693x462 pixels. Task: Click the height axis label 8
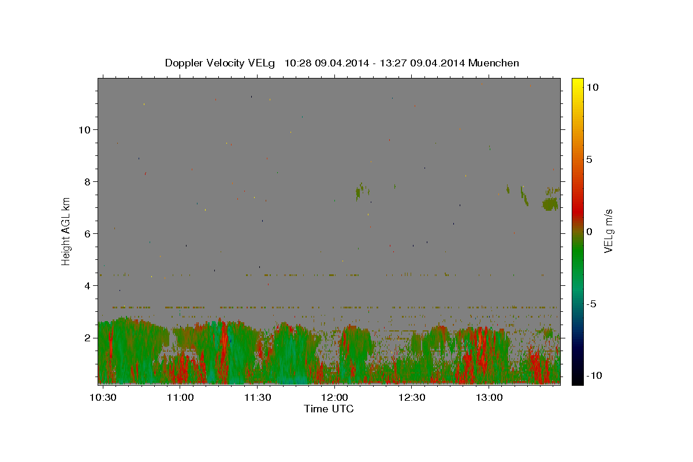tap(88, 182)
